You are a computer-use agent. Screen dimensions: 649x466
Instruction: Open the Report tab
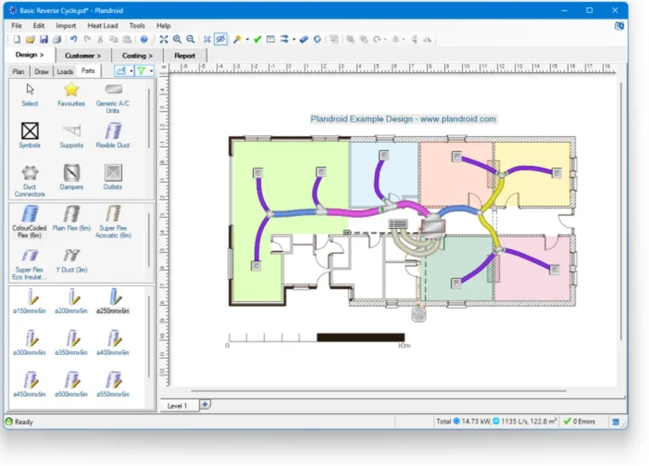(x=185, y=55)
